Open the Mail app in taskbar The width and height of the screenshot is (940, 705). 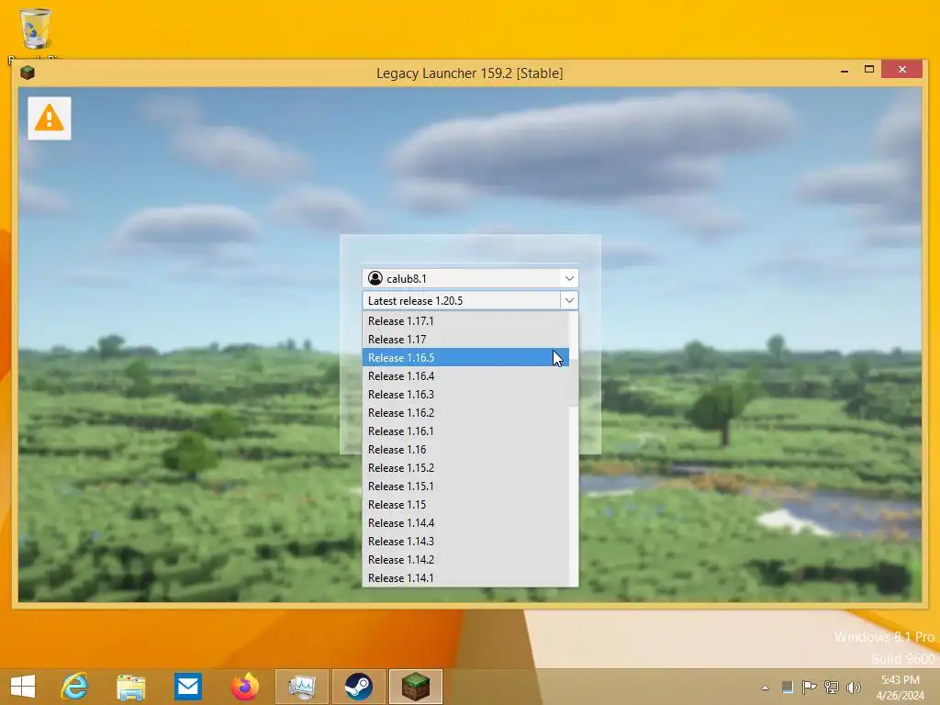coord(188,687)
